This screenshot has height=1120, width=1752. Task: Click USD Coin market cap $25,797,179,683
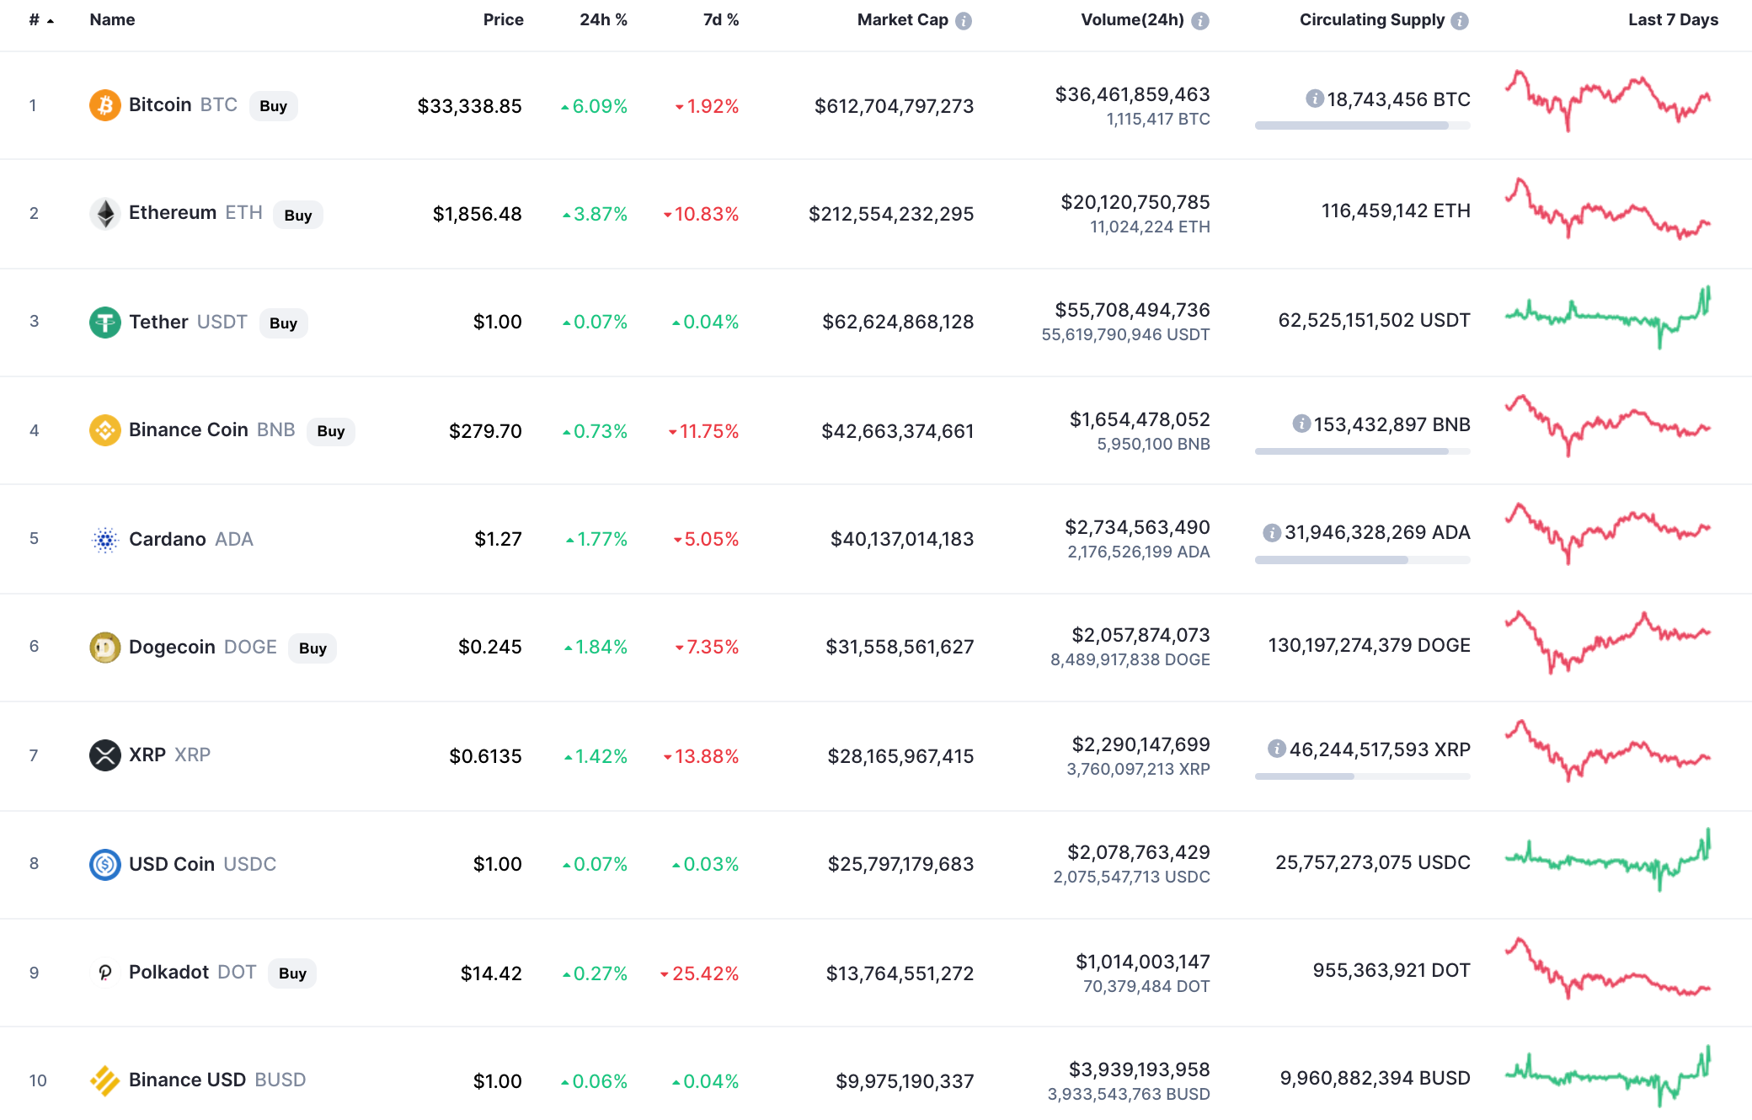coord(900,864)
